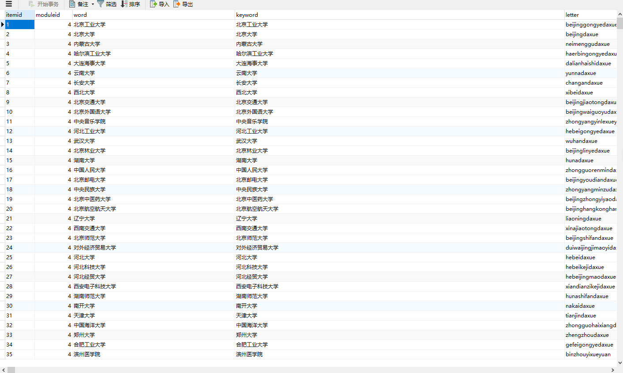
Task: Select letter cell xibeidaxue
Action: coord(590,92)
